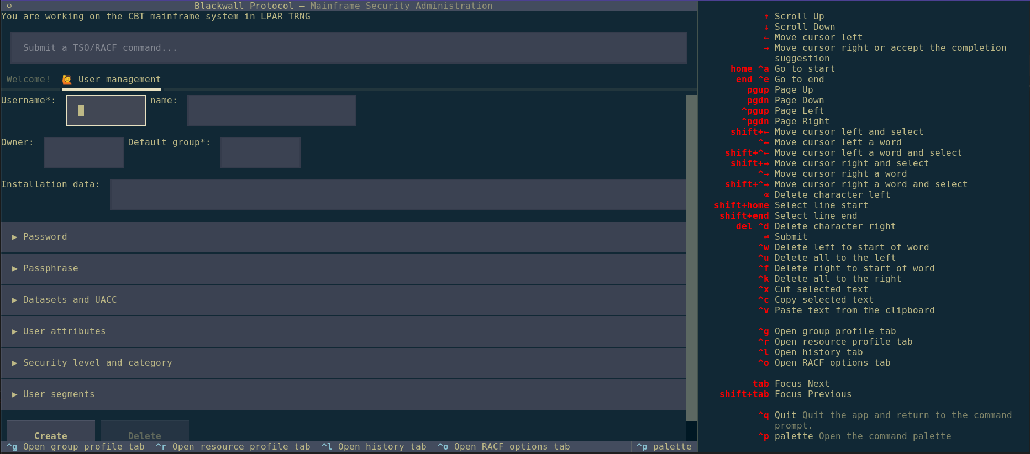
Task: Click 'Scroll Down' in help panel
Action: point(805,27)
